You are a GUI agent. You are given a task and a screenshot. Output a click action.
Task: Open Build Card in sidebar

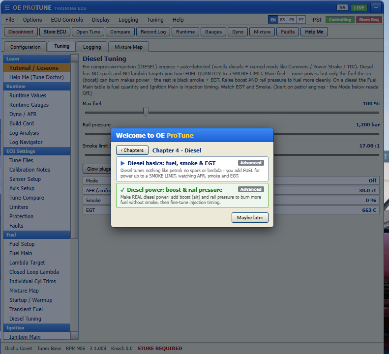pos(37,123)
